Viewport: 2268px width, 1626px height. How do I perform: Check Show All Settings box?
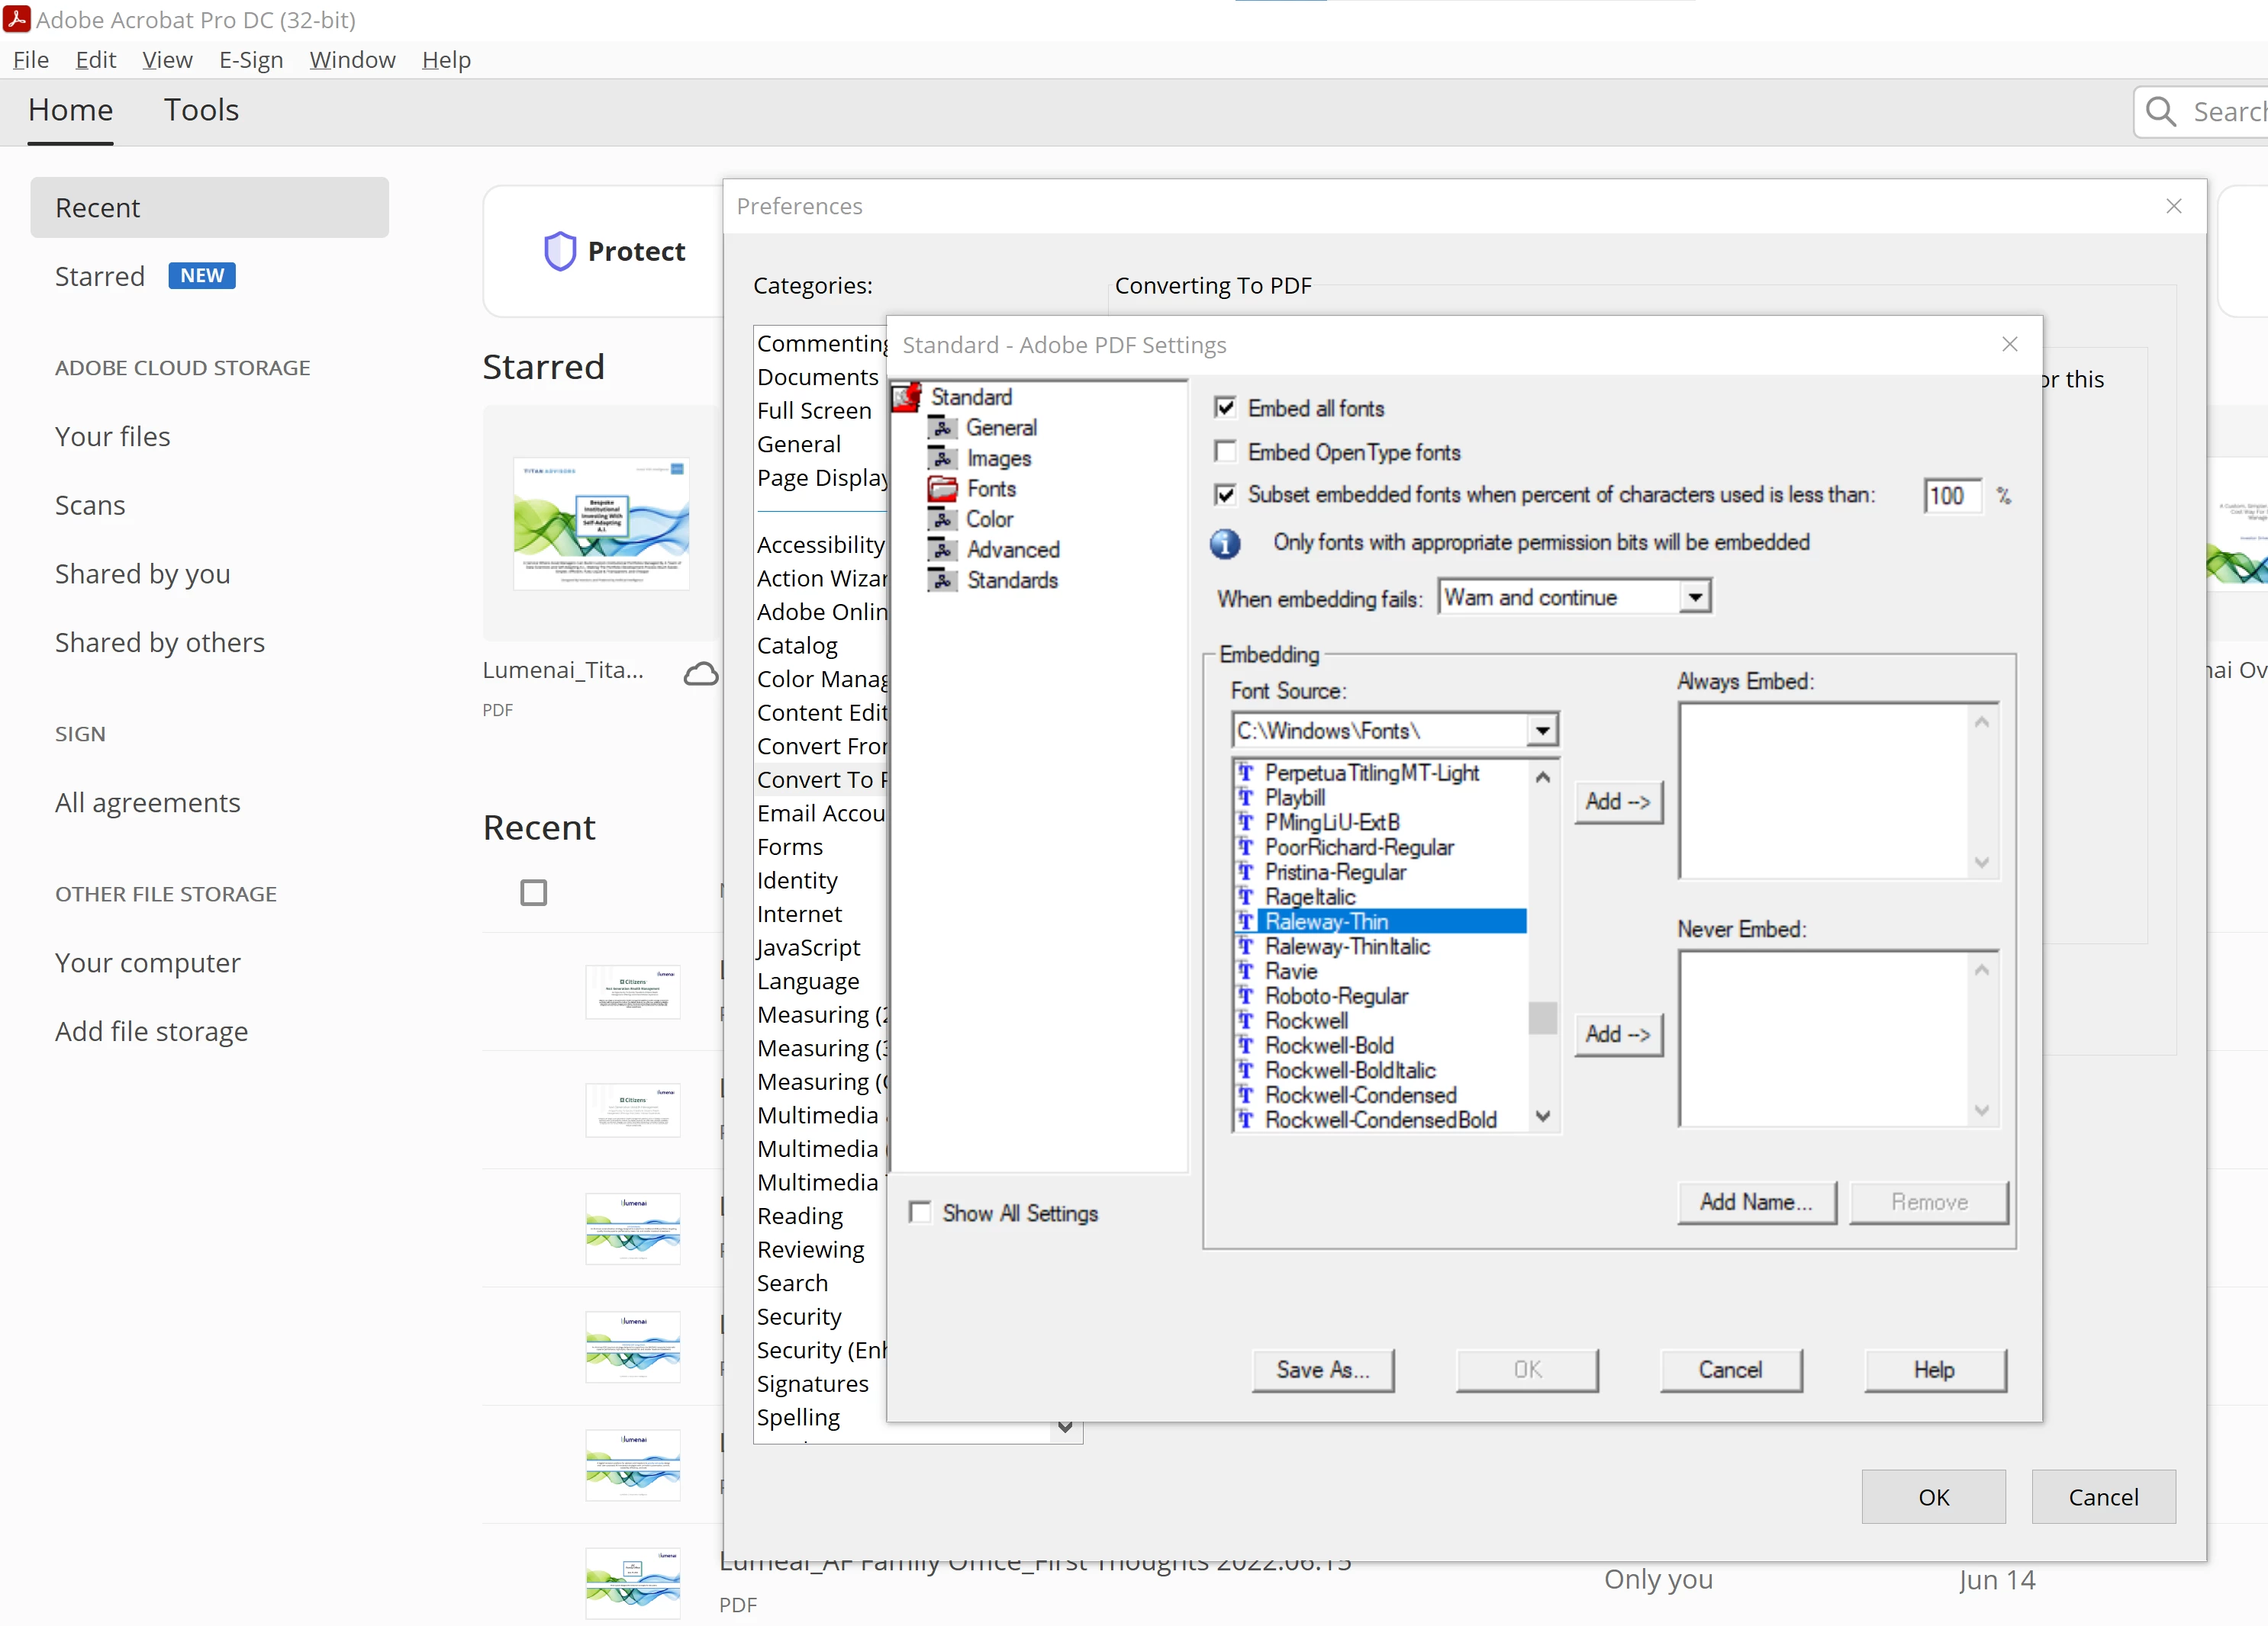(920, 1212)
